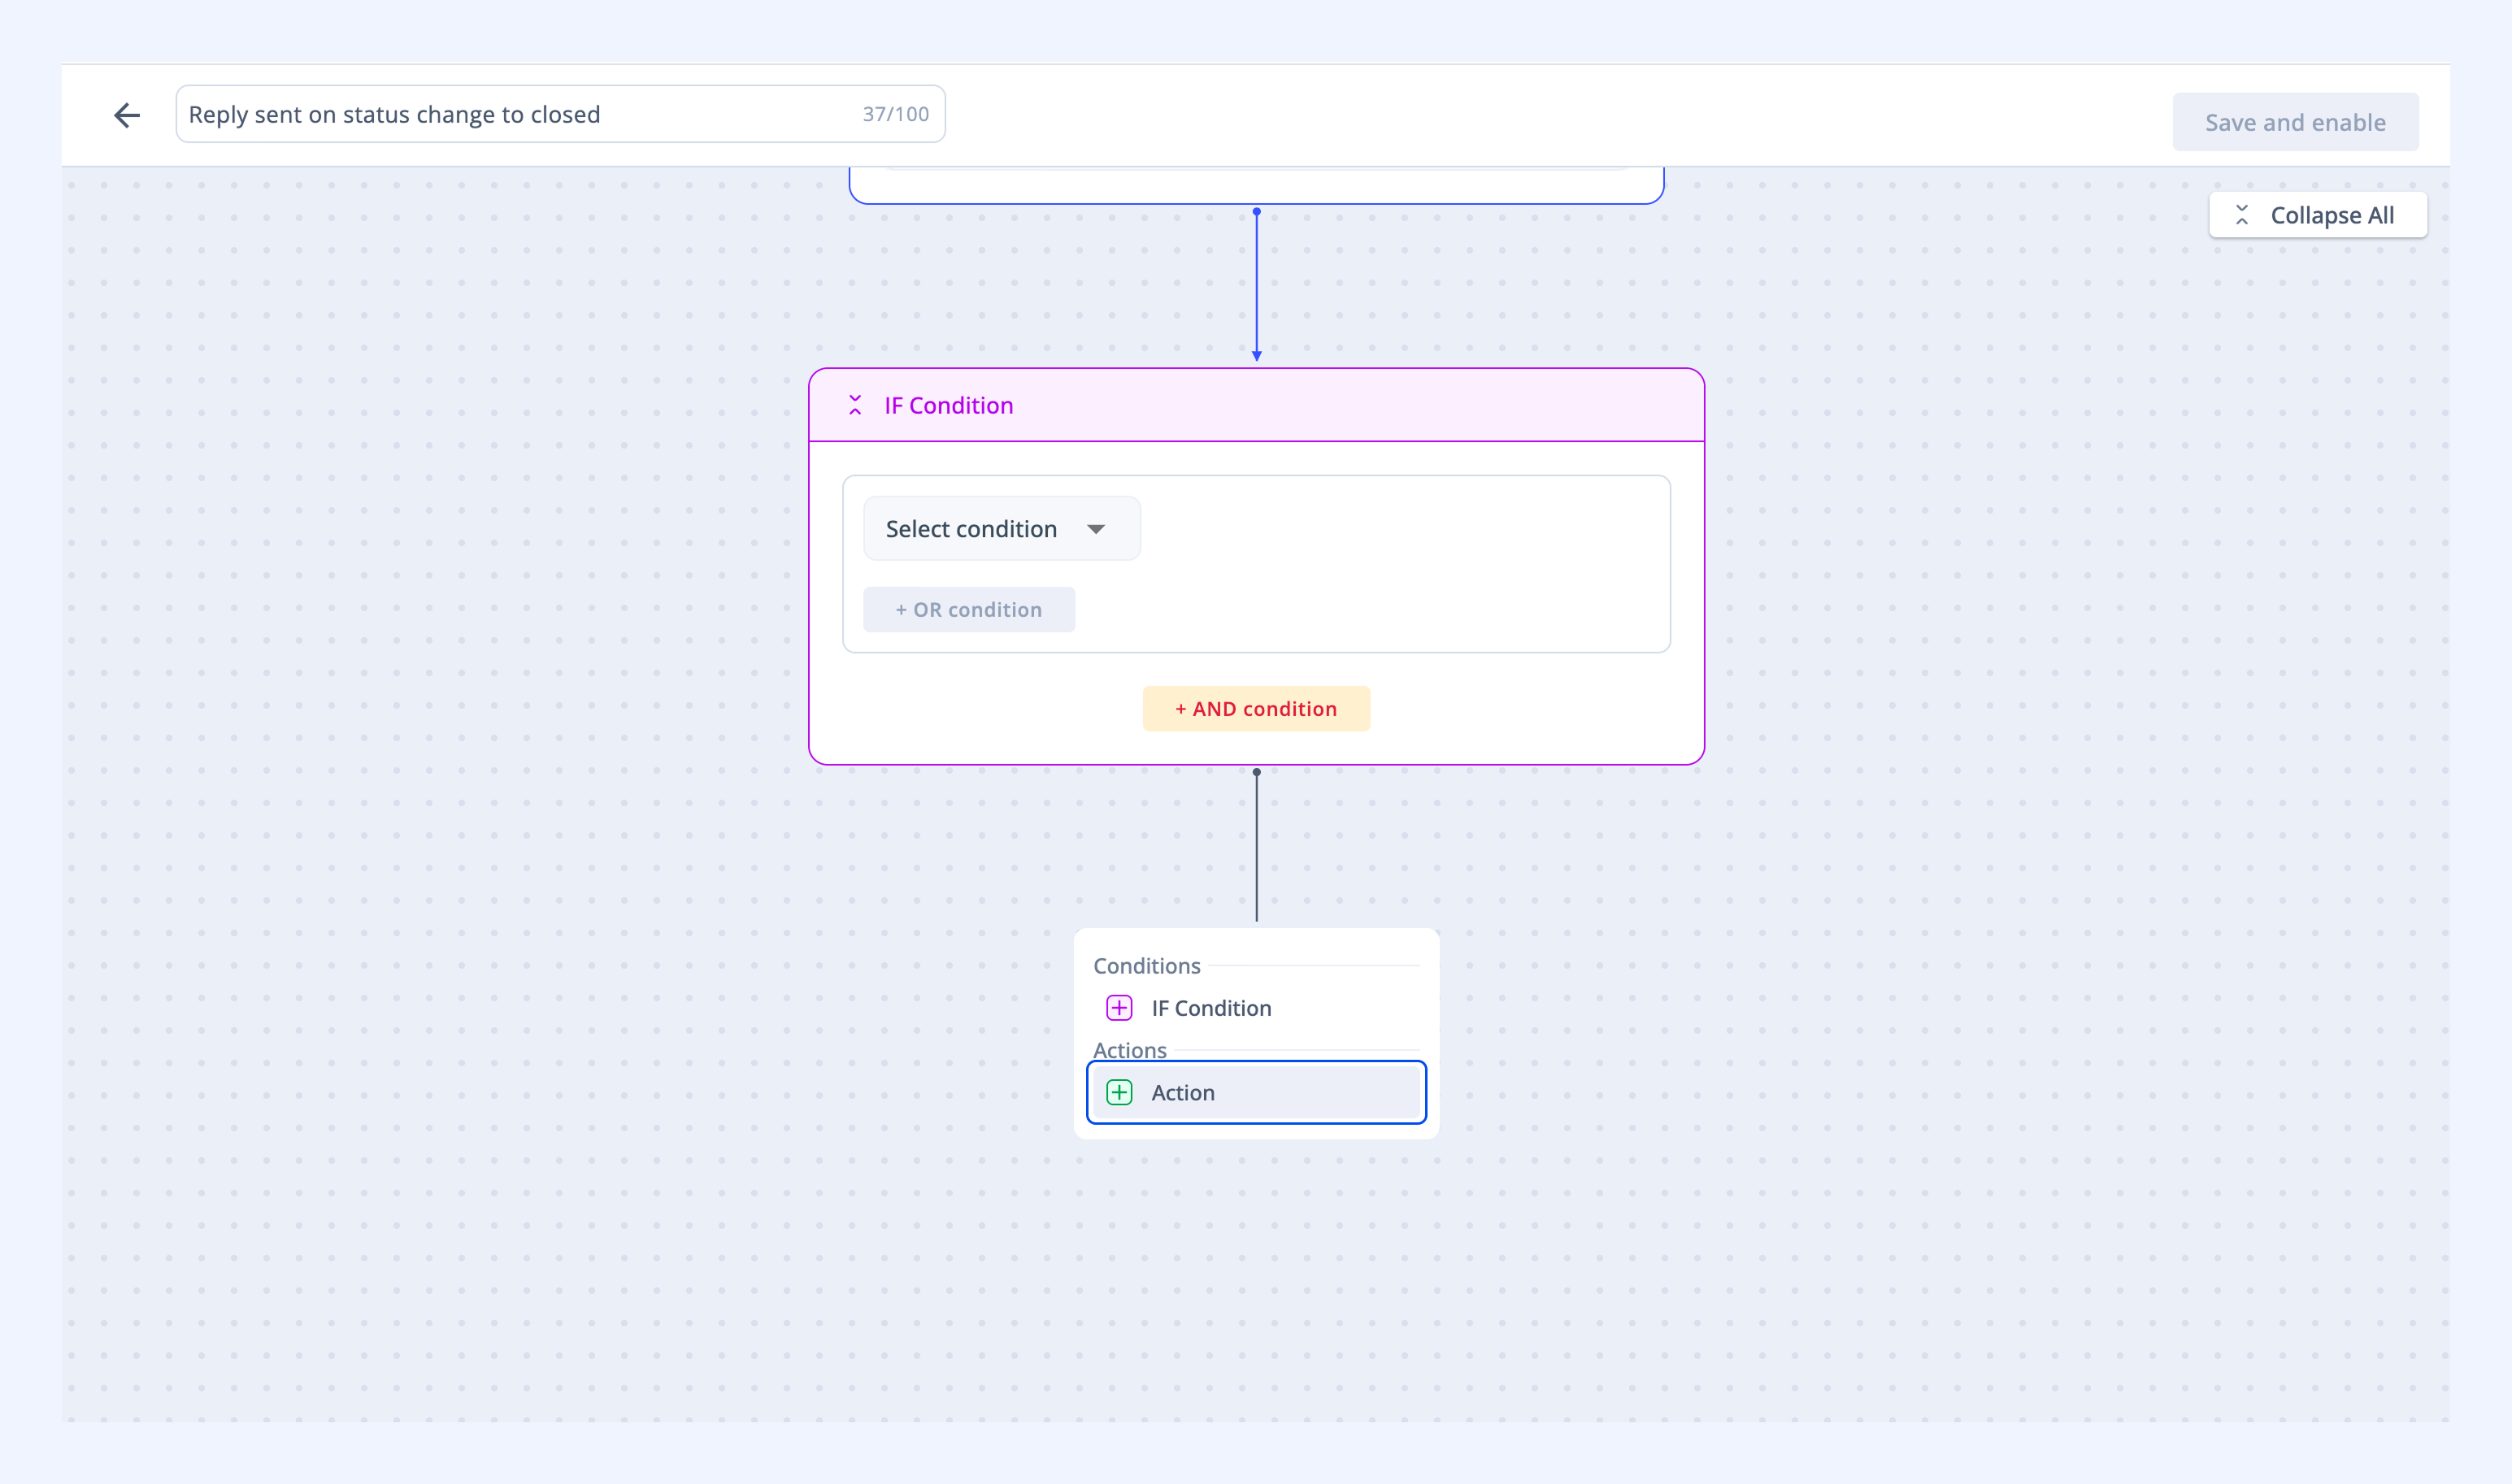The height and width of the screenshot is (1484, 2512).
Task: Click the Actions section label
Action: point(1129,1050)
